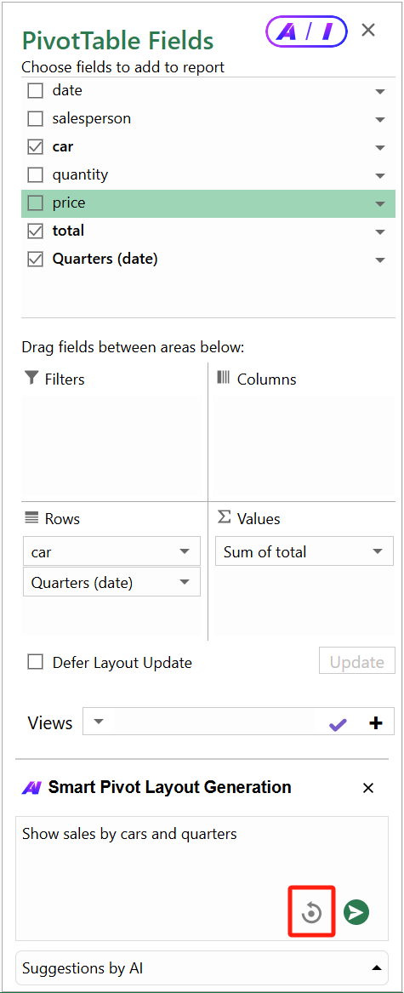
Task: Click the purple AI logo button
Action: click(306, 31)
